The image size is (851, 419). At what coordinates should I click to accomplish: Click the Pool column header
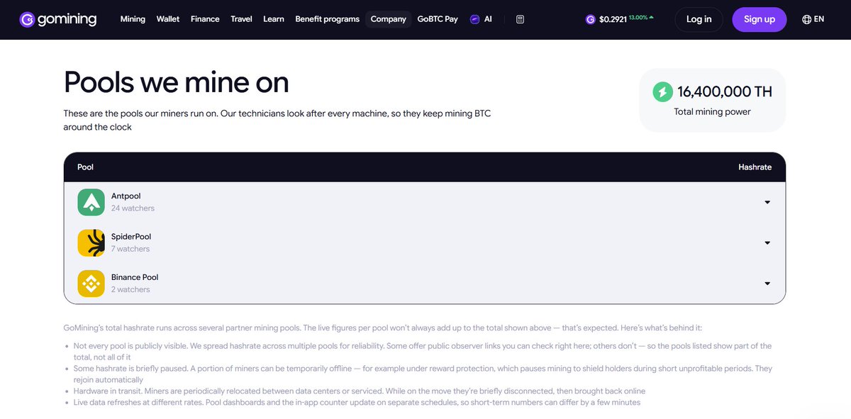(x=85, y=167)
